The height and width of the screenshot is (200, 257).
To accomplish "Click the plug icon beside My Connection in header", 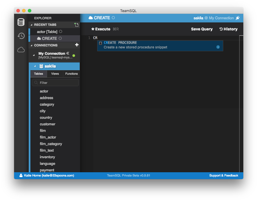I will point(238,18).
